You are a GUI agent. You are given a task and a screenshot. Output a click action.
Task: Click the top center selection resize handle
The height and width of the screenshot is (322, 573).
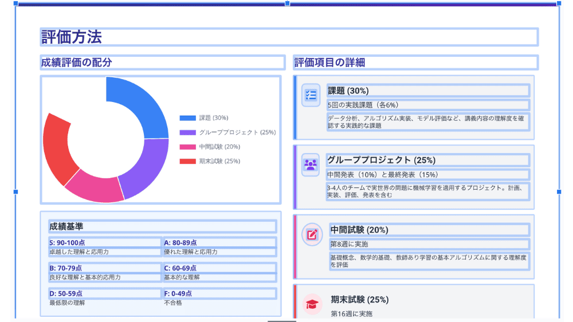pyautogui.click(x=287, y=3)
